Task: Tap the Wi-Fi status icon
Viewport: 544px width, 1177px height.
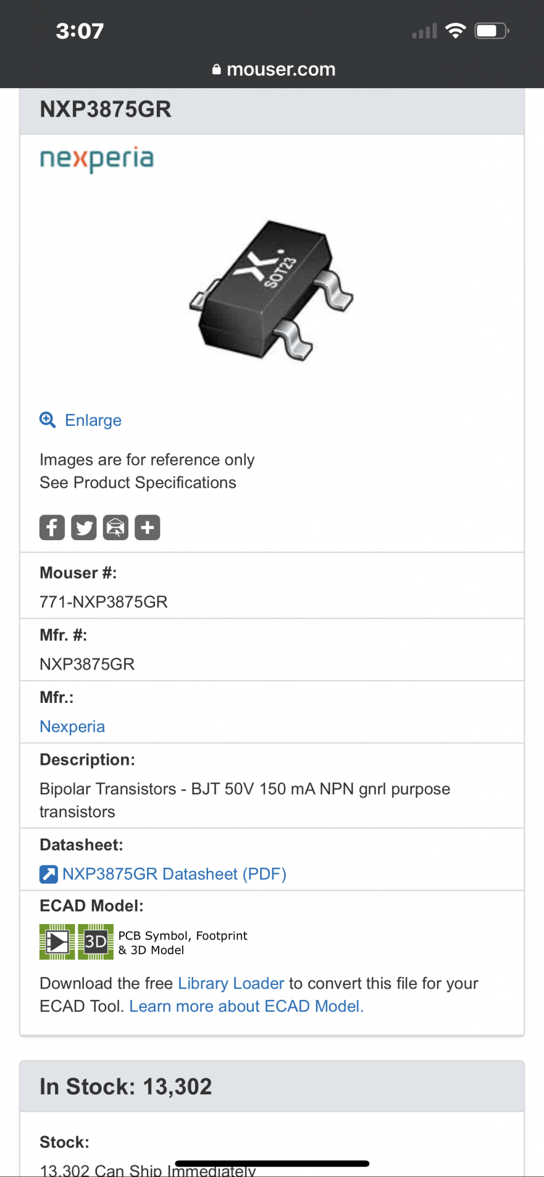Action: (x=456, y=30)
